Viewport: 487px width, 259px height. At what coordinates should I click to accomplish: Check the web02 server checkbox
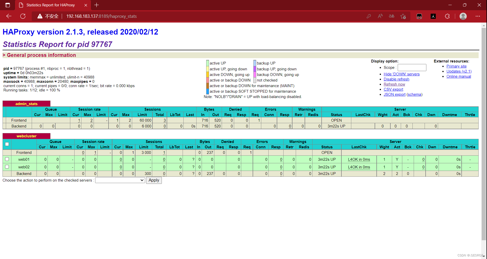click(7, 167)
